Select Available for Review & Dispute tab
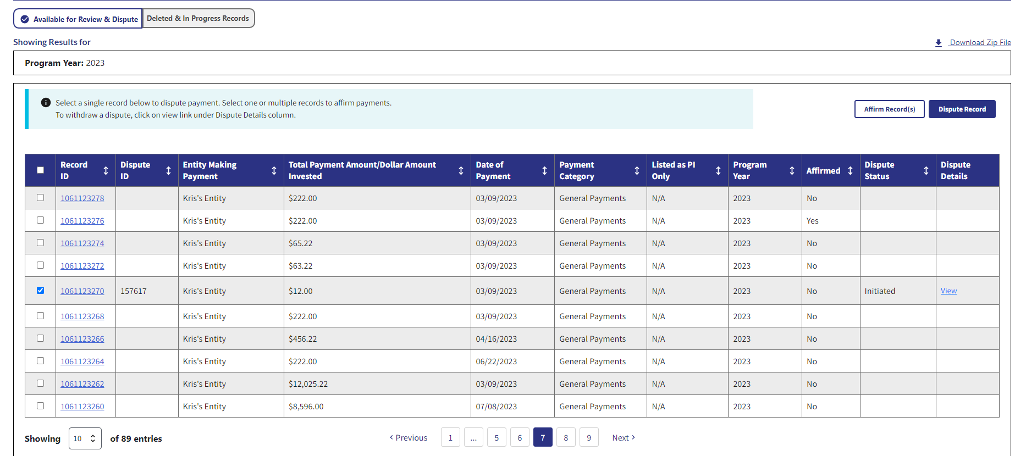The width and height of the screenshot is (1026, 456). 79,19
